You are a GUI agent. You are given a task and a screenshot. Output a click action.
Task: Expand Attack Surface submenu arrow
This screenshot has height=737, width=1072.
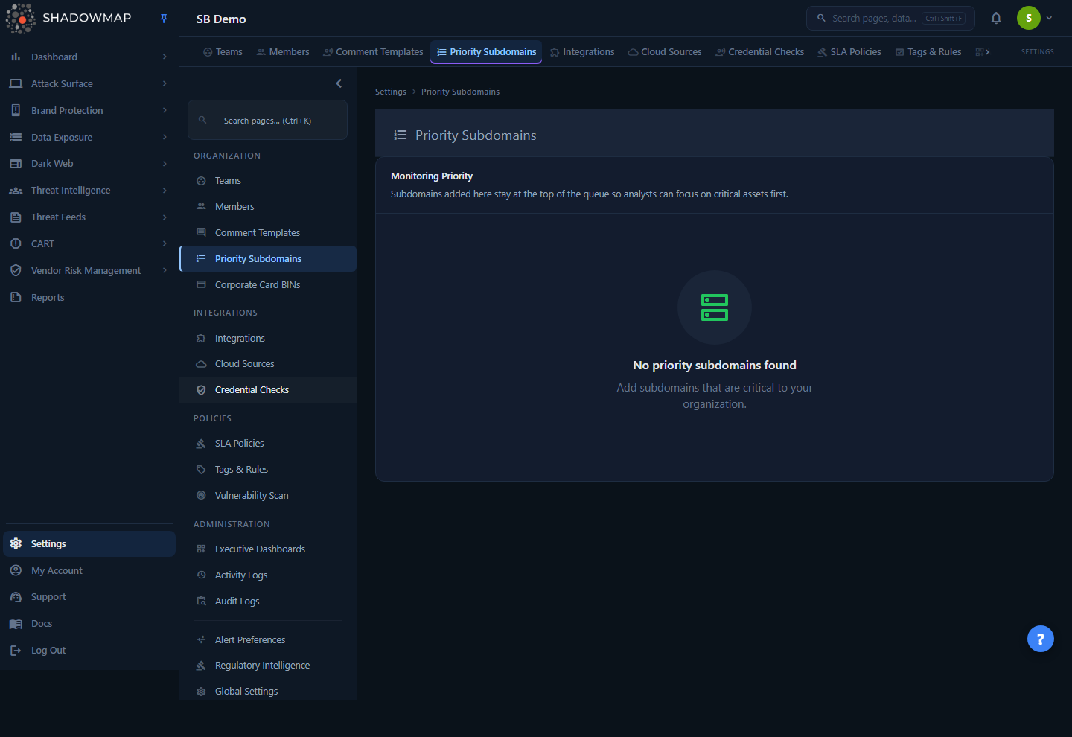click(165, 83)
